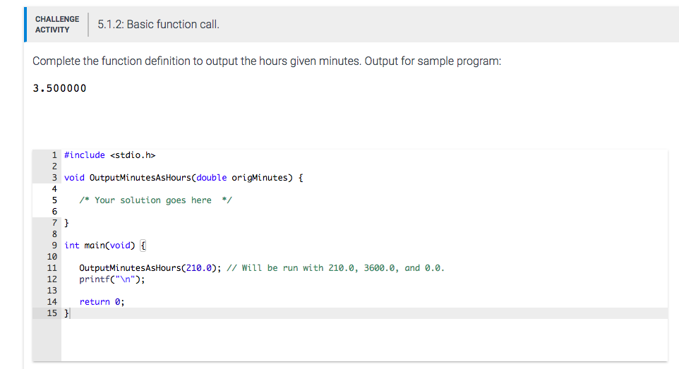
Task: Click the closing brace on line 15
Action: coord(66,313)
